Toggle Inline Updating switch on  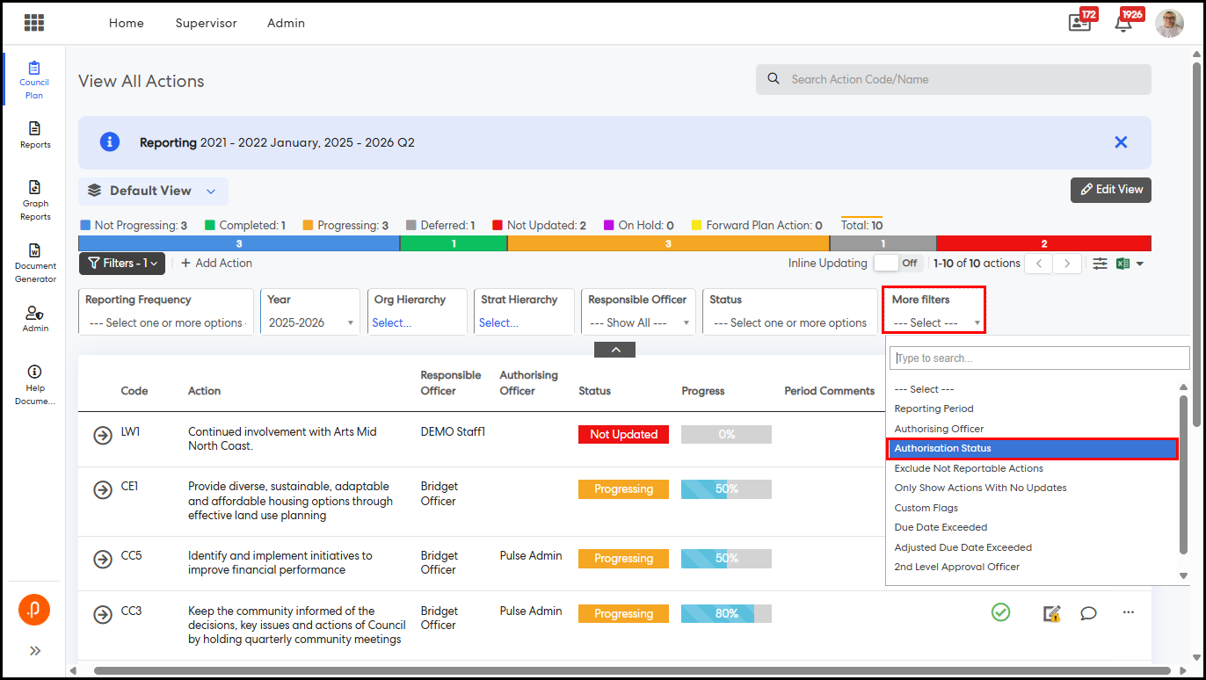tap(897, 263)
